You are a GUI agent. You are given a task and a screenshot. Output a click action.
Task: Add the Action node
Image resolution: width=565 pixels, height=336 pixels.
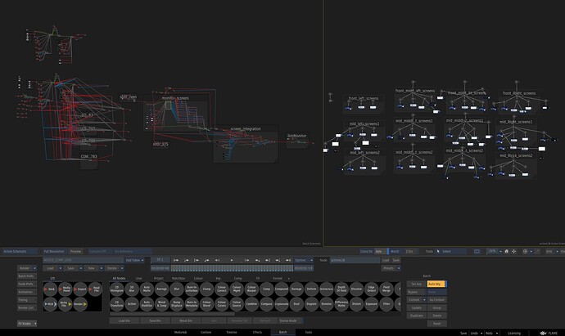(132, 304)
